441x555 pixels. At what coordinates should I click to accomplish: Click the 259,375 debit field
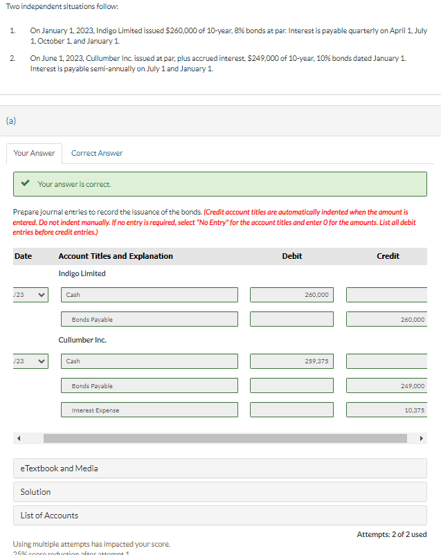pos(291,361)
